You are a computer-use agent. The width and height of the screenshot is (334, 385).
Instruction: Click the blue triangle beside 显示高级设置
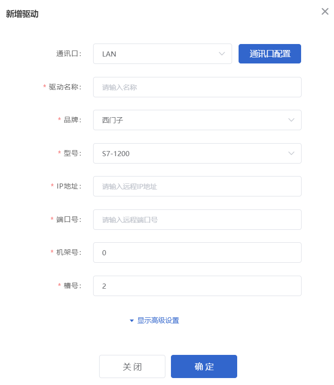point(132,321)
